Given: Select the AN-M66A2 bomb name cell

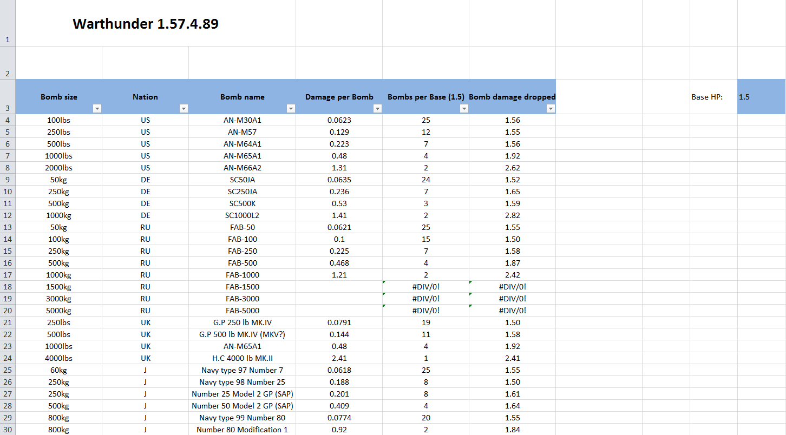Looking at the screenshot, I should click(242, 168).
